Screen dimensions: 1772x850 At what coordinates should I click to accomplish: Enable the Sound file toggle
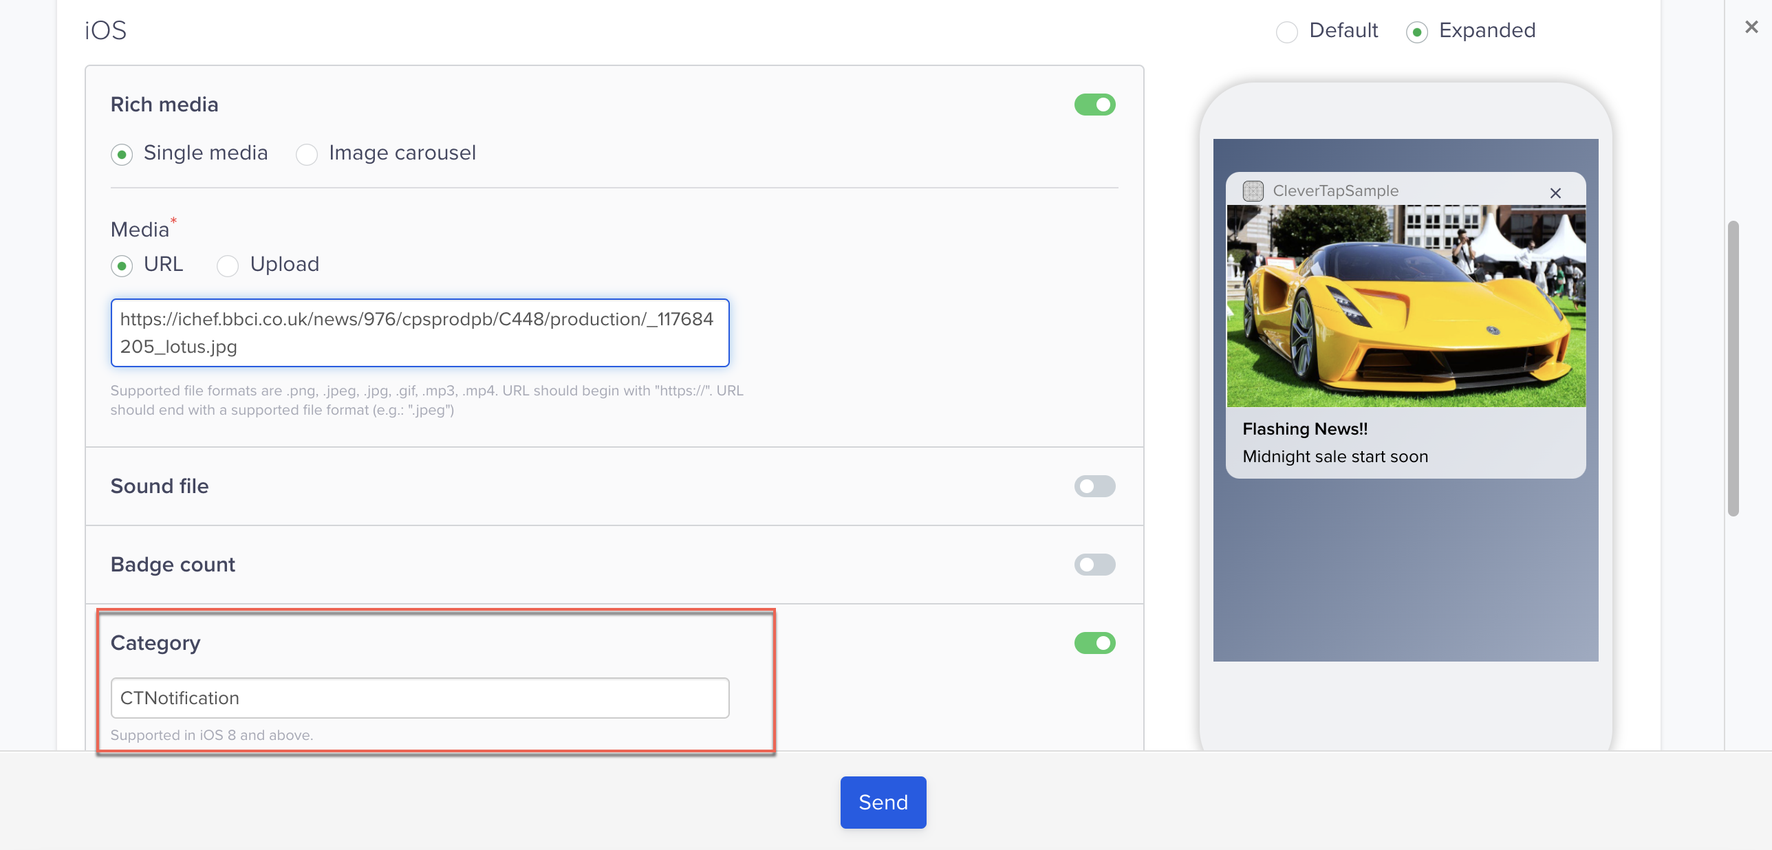tap(1094, 486)
